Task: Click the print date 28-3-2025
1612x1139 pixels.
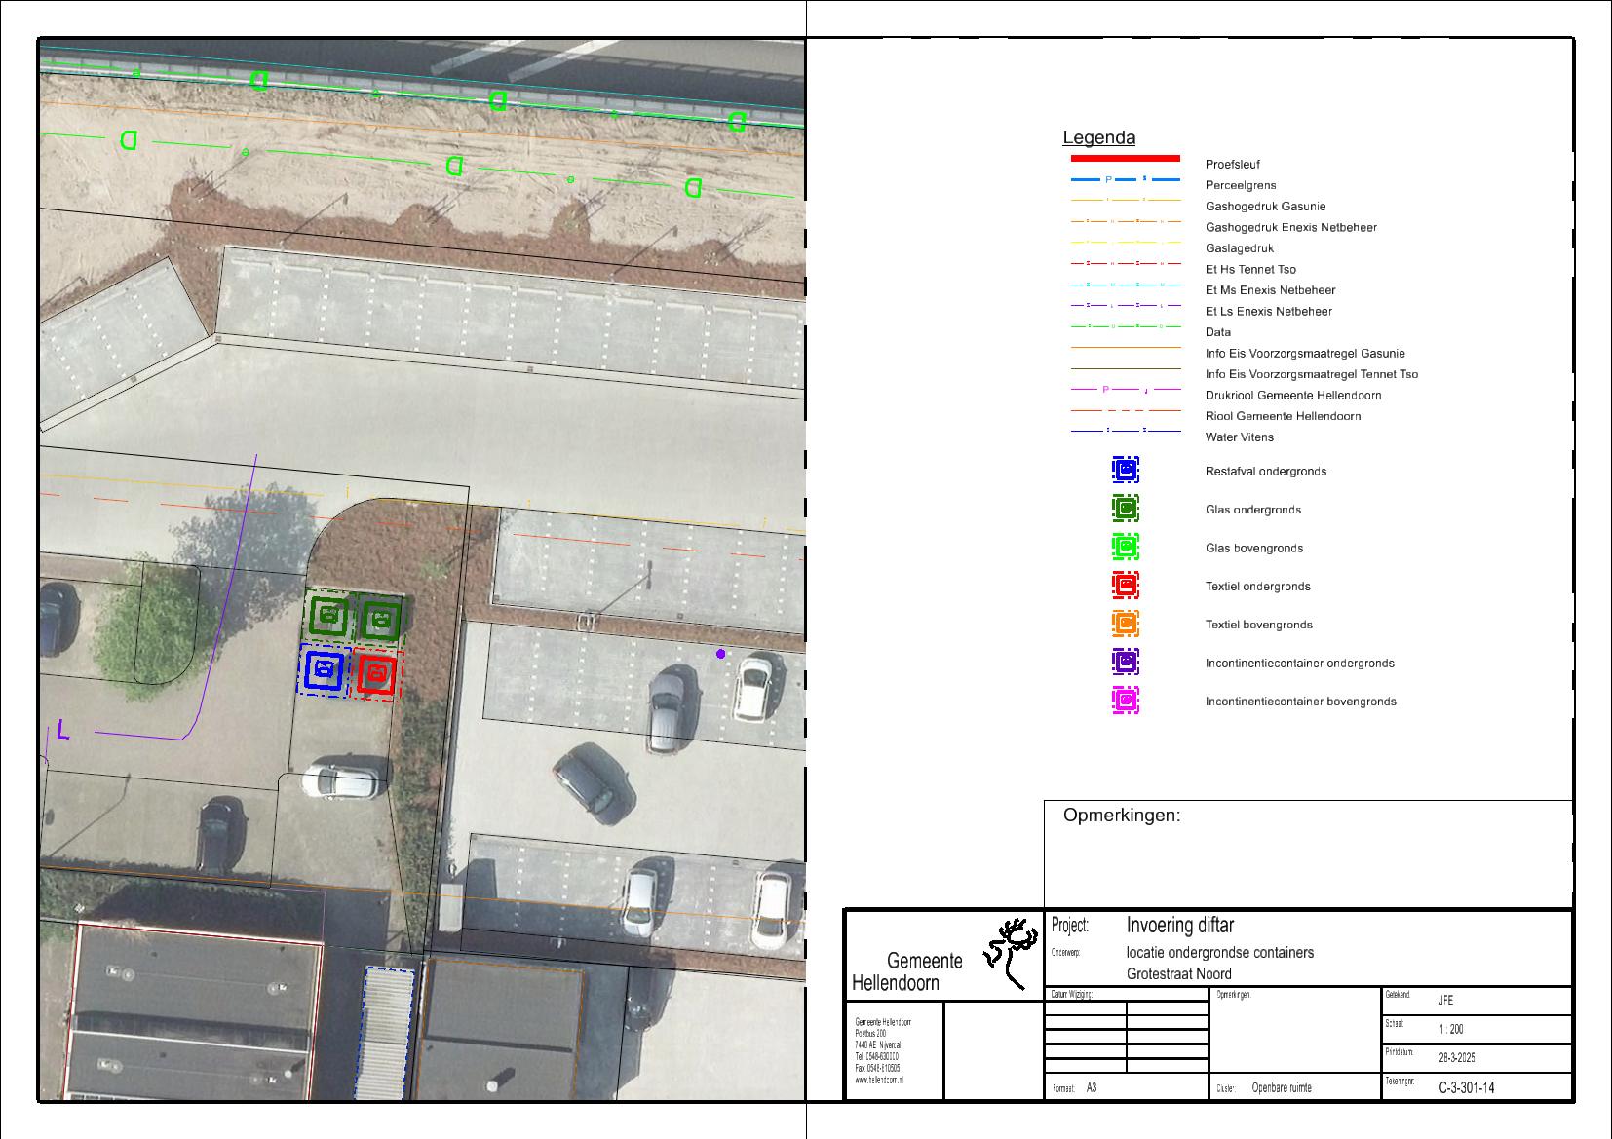Action: (x=1456, y=1058)
